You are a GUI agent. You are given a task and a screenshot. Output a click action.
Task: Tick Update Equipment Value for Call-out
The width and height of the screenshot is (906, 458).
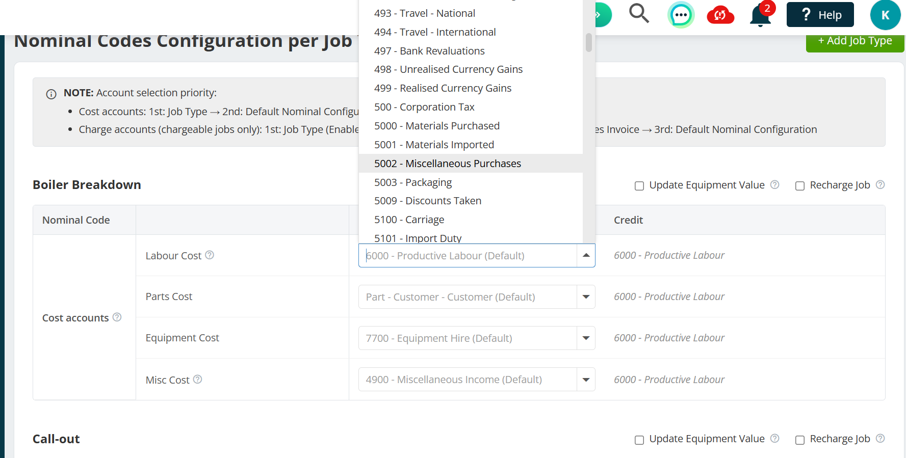[639, 440]
